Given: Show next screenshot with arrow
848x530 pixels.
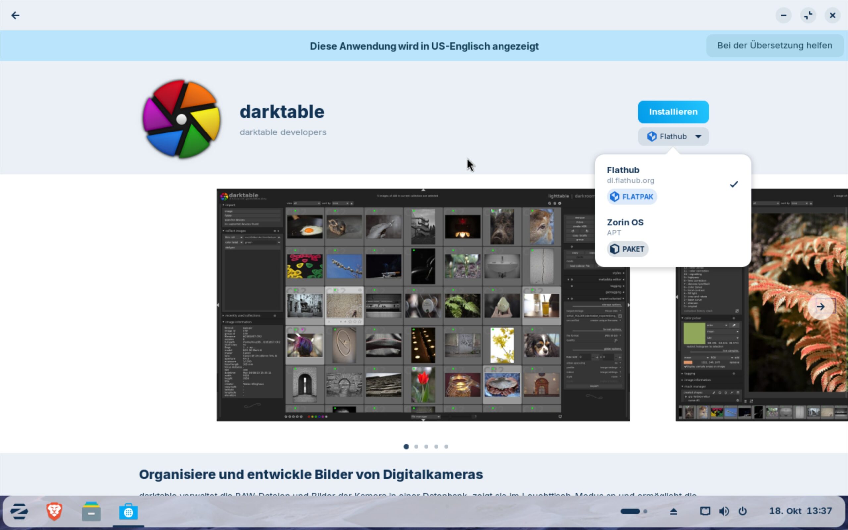Looking at the screenshot, I should tap(821, 307).
